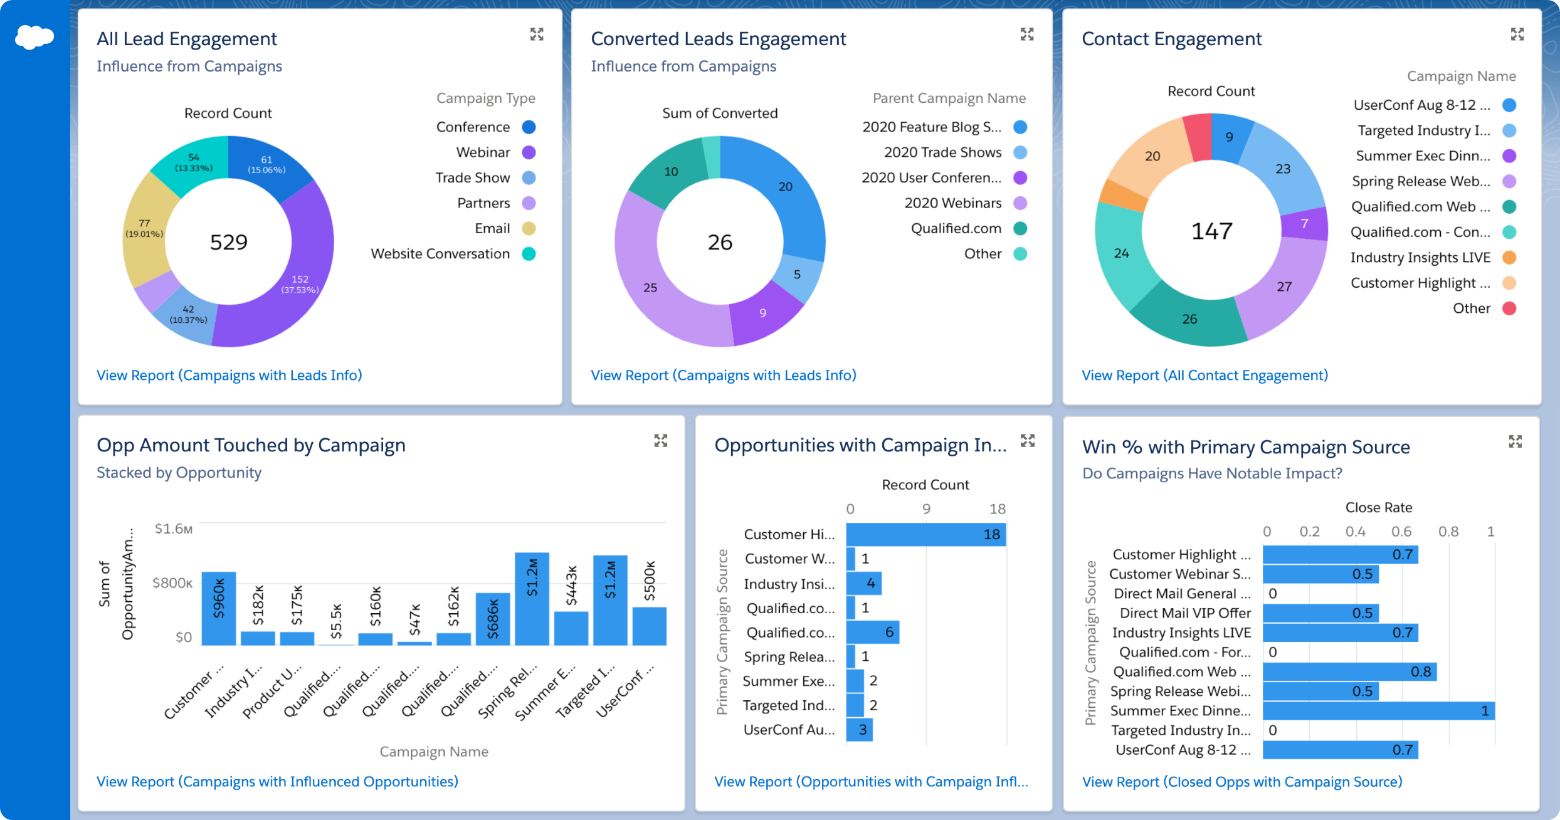1560x820 pixels.
Task: Expand Opportunities with Campaign Influence chart
Action: pos(1028,440)
